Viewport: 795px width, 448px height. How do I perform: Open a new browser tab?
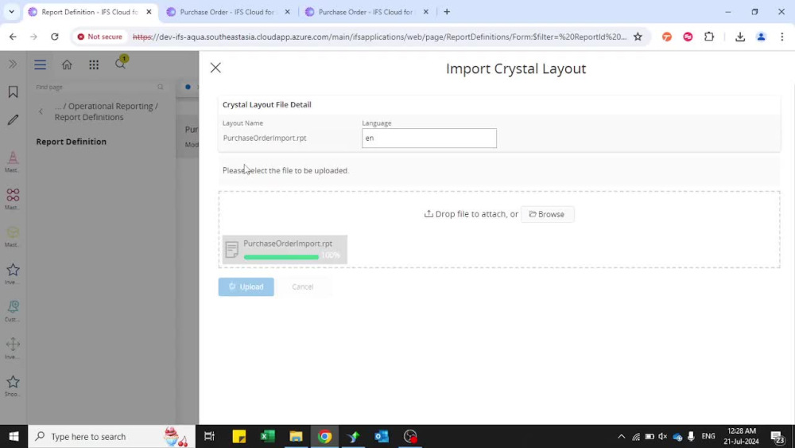447,12
